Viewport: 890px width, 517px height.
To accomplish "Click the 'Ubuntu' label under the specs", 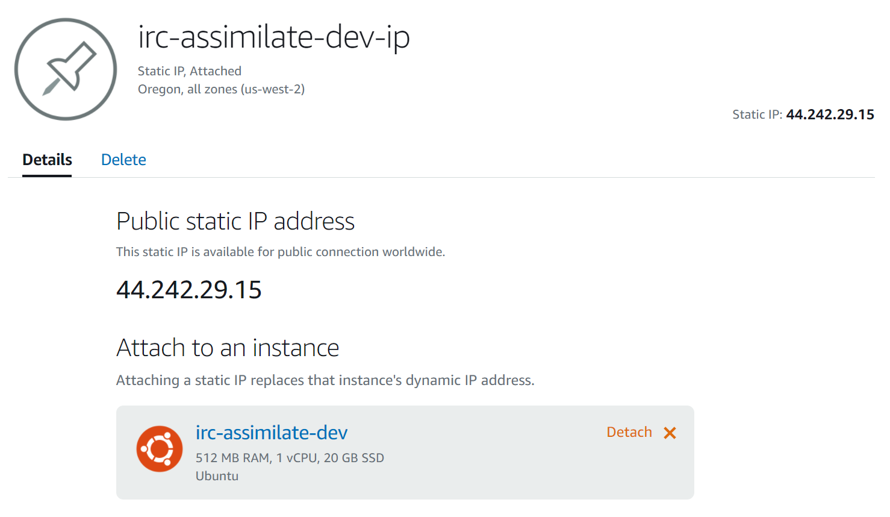I will point(217,476).
